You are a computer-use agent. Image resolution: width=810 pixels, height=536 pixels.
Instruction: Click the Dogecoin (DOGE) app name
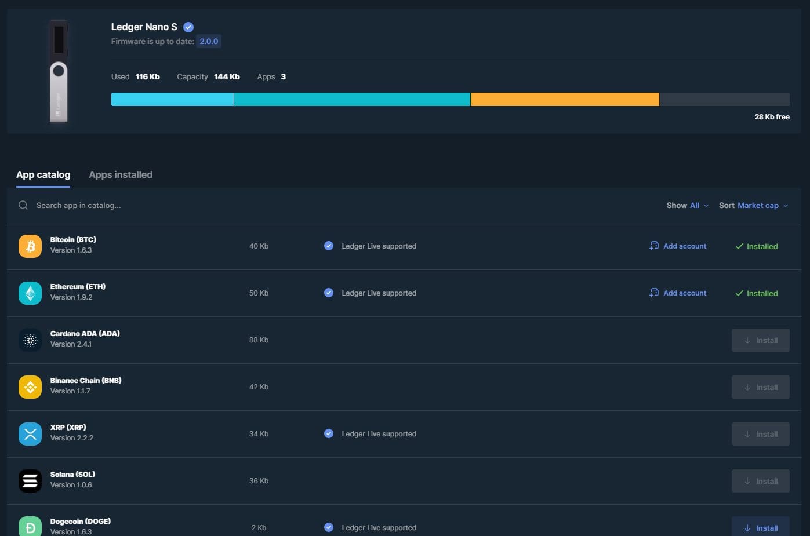click(80, 521)
